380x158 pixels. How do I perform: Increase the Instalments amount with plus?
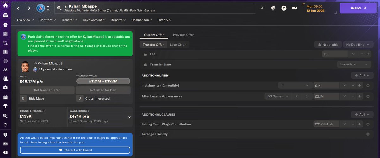coord(359,86)
